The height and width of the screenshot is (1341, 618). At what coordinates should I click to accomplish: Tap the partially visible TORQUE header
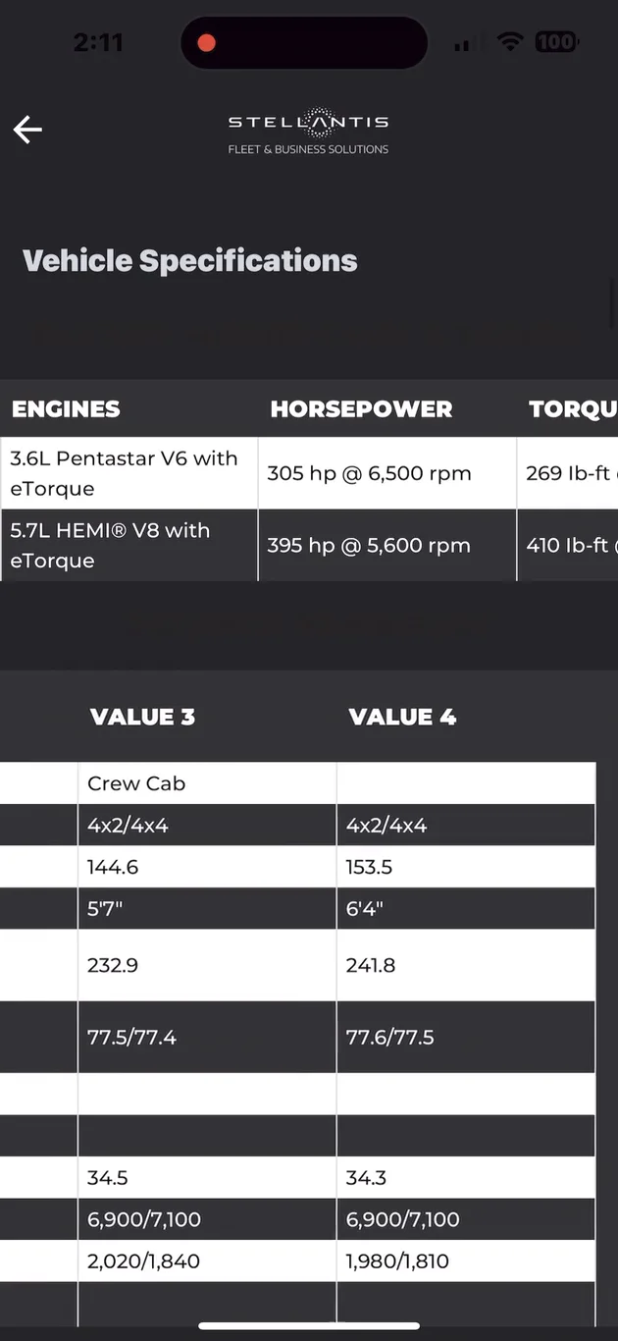coord(573,409)
